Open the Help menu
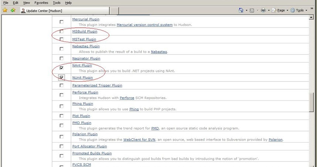The image size is (317, 167). click(x=68, y=3)
